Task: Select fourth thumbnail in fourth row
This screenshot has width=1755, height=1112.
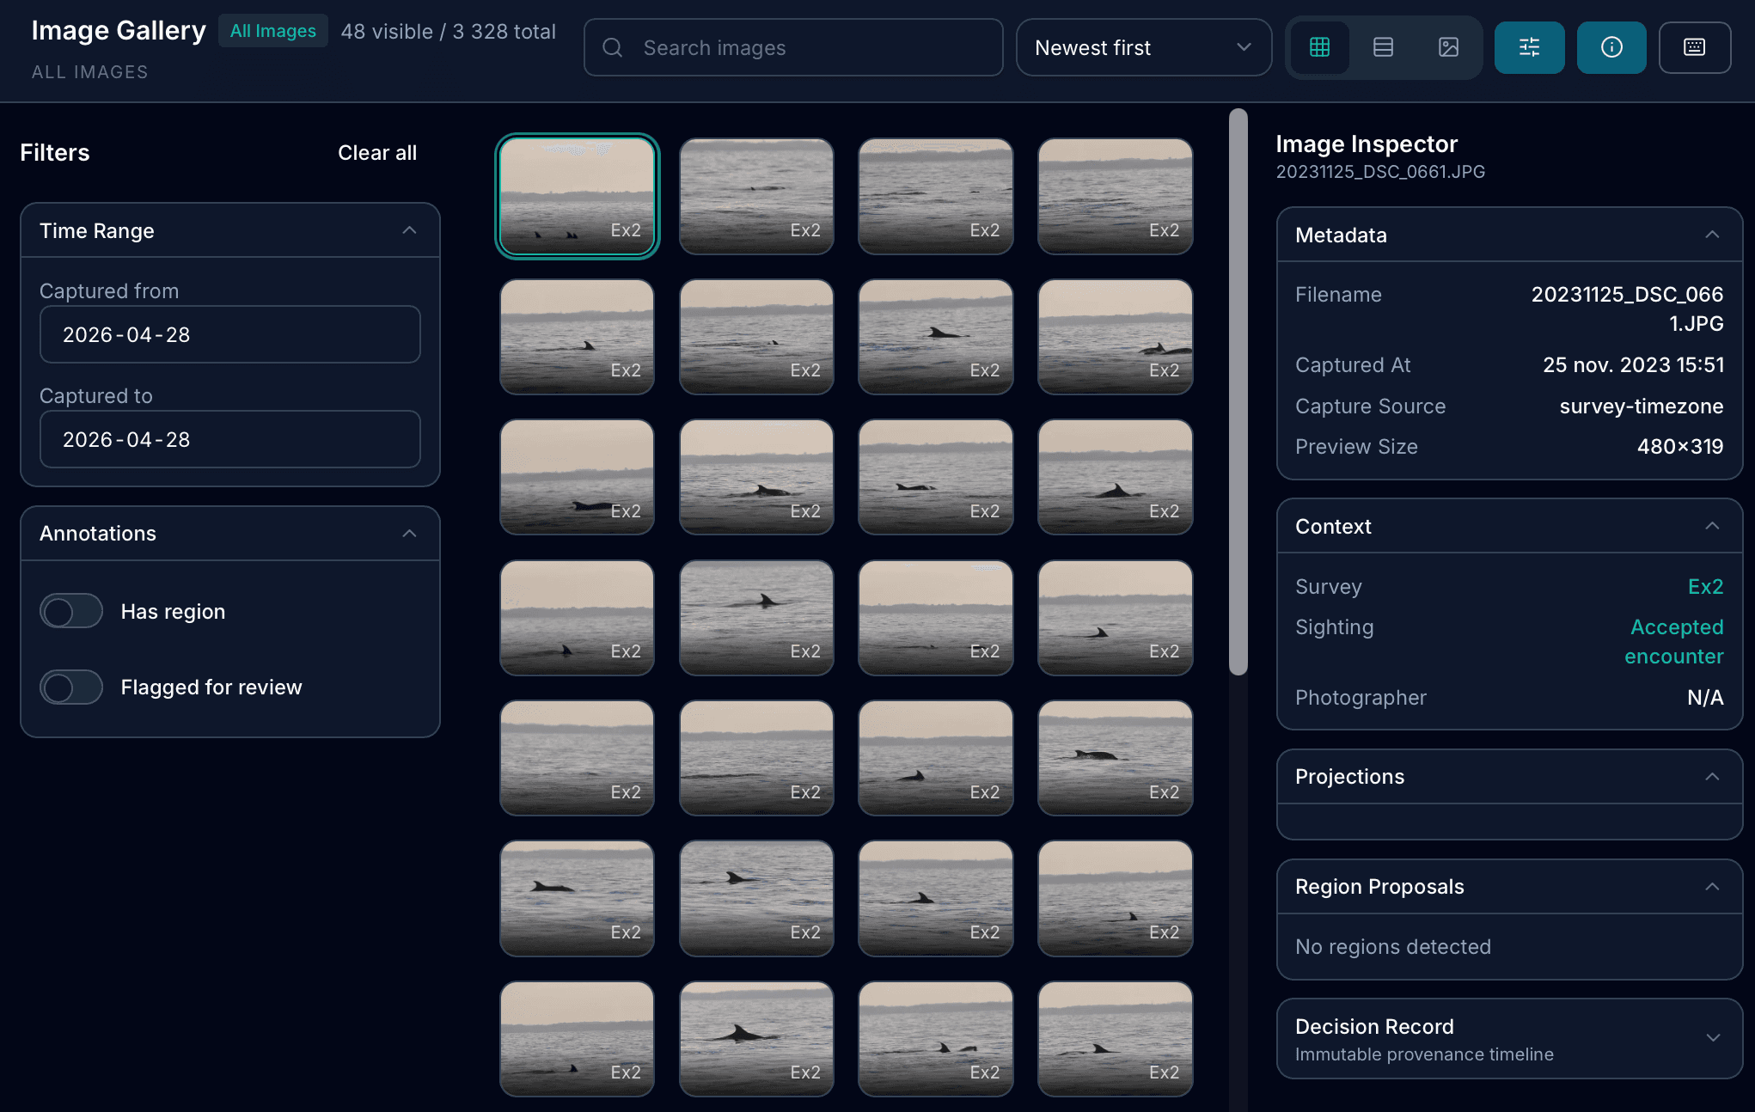Action: pyautogui.click(x=1116, y=618)
